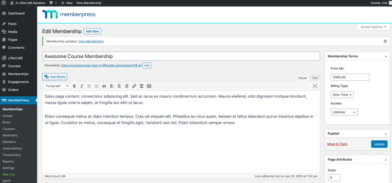
Task: Click the Order input field
Action: click(334, 178)
